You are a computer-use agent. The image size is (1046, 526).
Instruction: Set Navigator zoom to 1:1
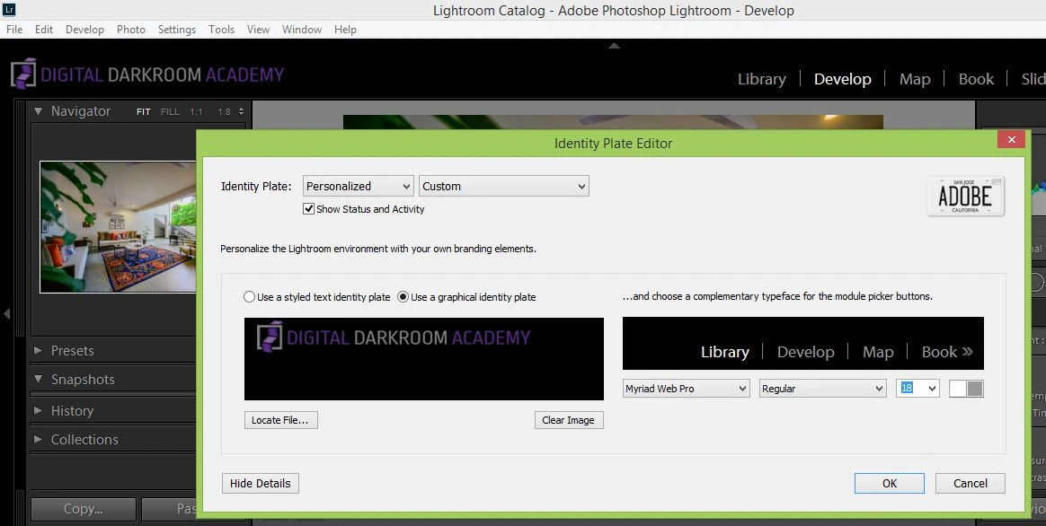tap(196, 112)
